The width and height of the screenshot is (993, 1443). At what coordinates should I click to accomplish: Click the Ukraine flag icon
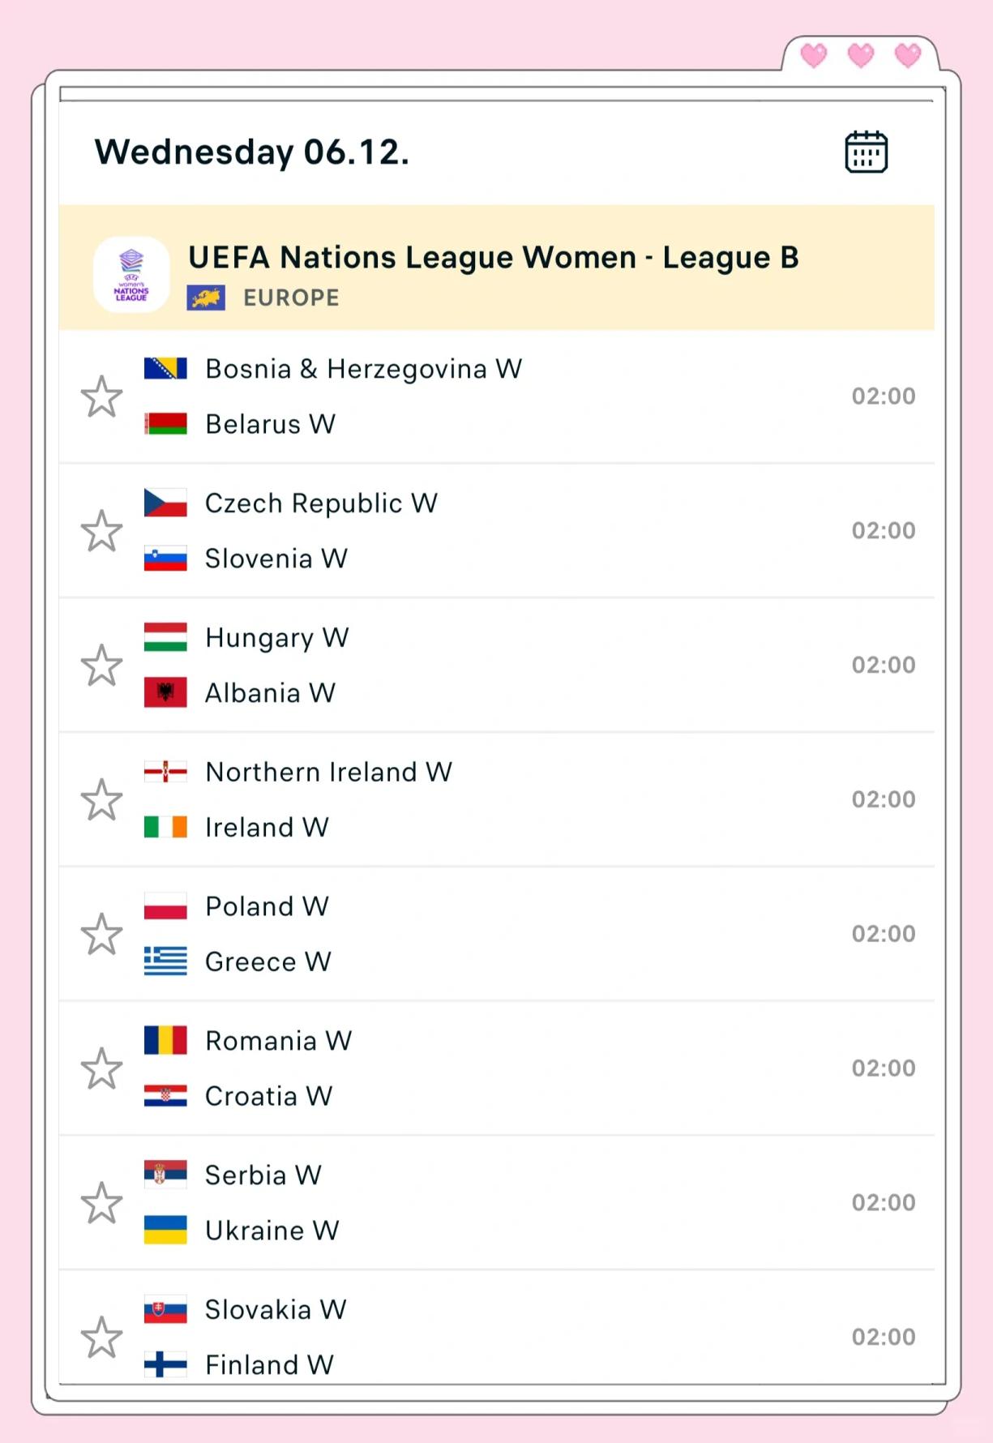tap(165, 1230)
